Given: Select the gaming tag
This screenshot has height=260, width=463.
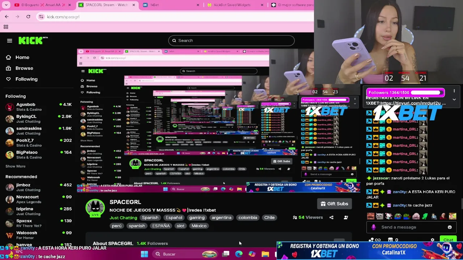Looking at the screenshot, I should click(197, 218).
